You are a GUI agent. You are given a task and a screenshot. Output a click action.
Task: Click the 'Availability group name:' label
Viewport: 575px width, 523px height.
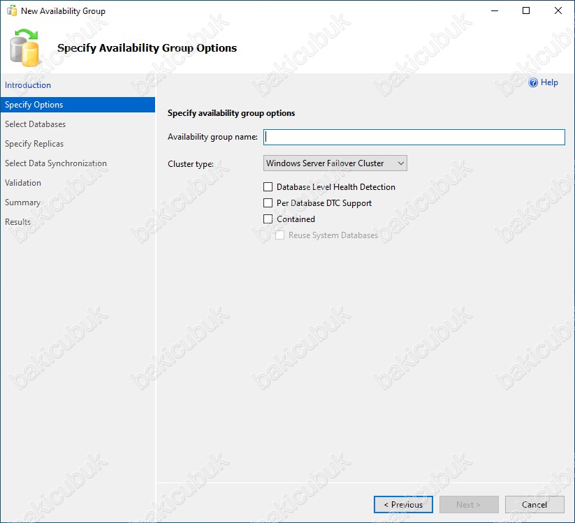[x=212, y=137]
